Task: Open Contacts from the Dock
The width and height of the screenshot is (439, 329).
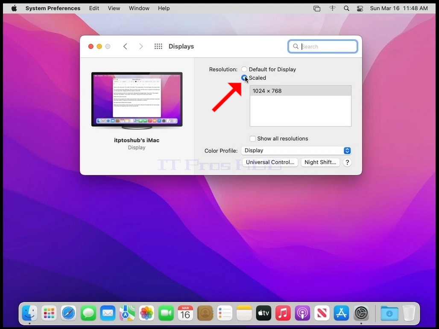Action: 205,313
